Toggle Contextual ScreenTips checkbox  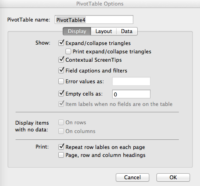click(61, 60)
